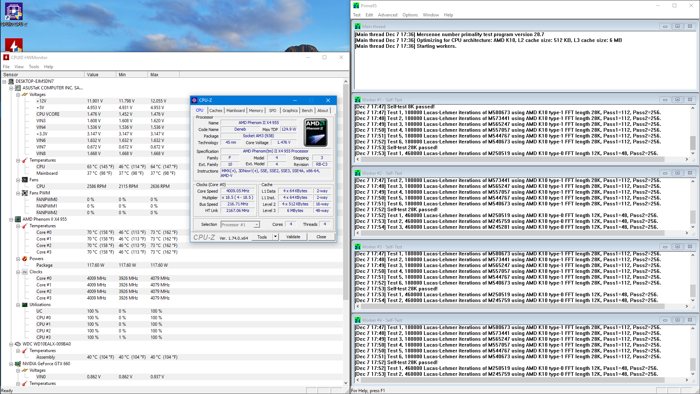
Task: Click the Prime95 title bar icon
Action: tap(356, 5)
